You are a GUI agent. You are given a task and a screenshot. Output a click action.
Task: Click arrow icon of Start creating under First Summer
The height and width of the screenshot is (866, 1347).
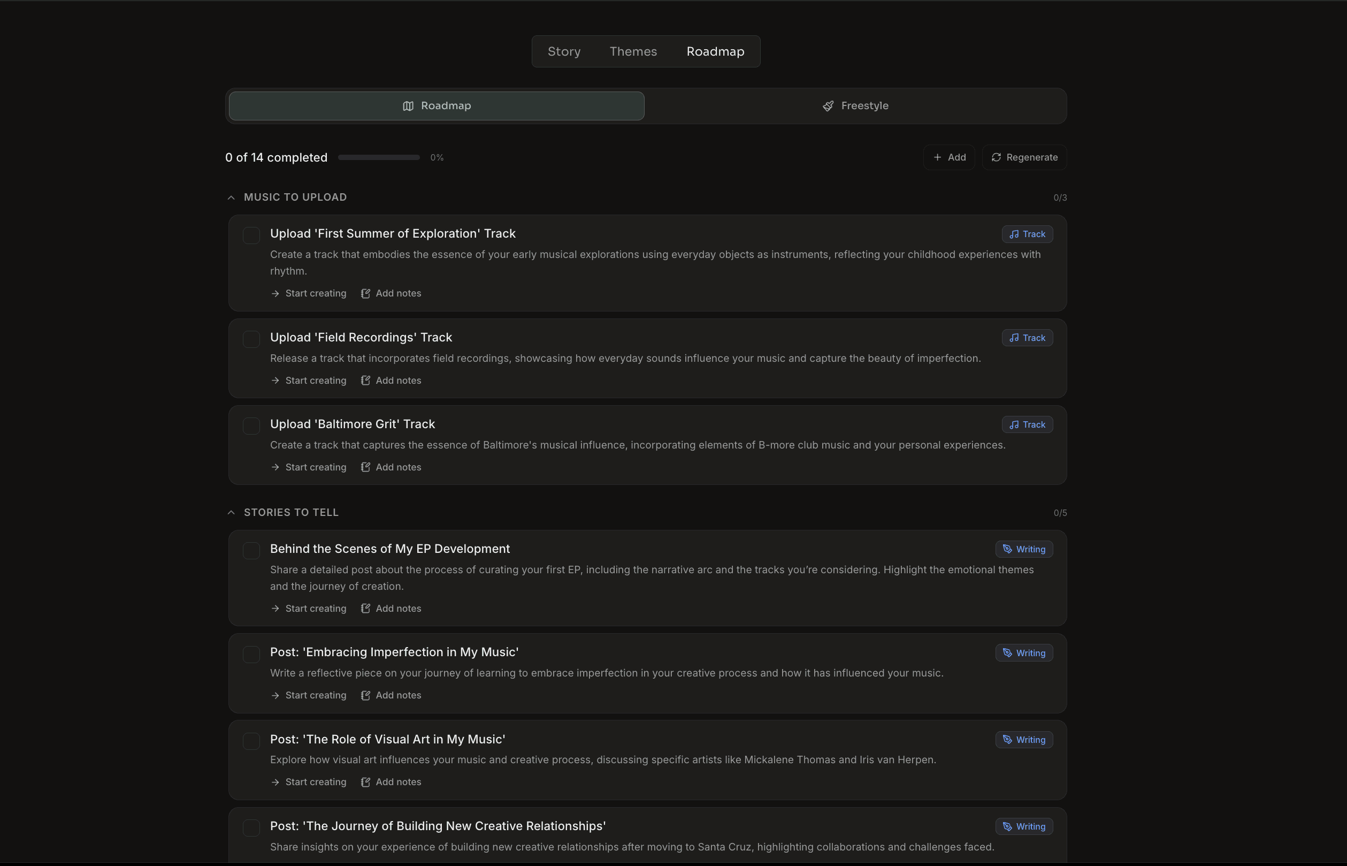[x=275, y=293]
